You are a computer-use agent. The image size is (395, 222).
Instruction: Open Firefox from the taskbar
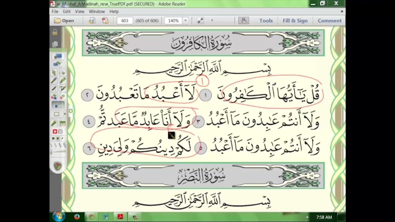pyautogui.click(x=77, y=217)
